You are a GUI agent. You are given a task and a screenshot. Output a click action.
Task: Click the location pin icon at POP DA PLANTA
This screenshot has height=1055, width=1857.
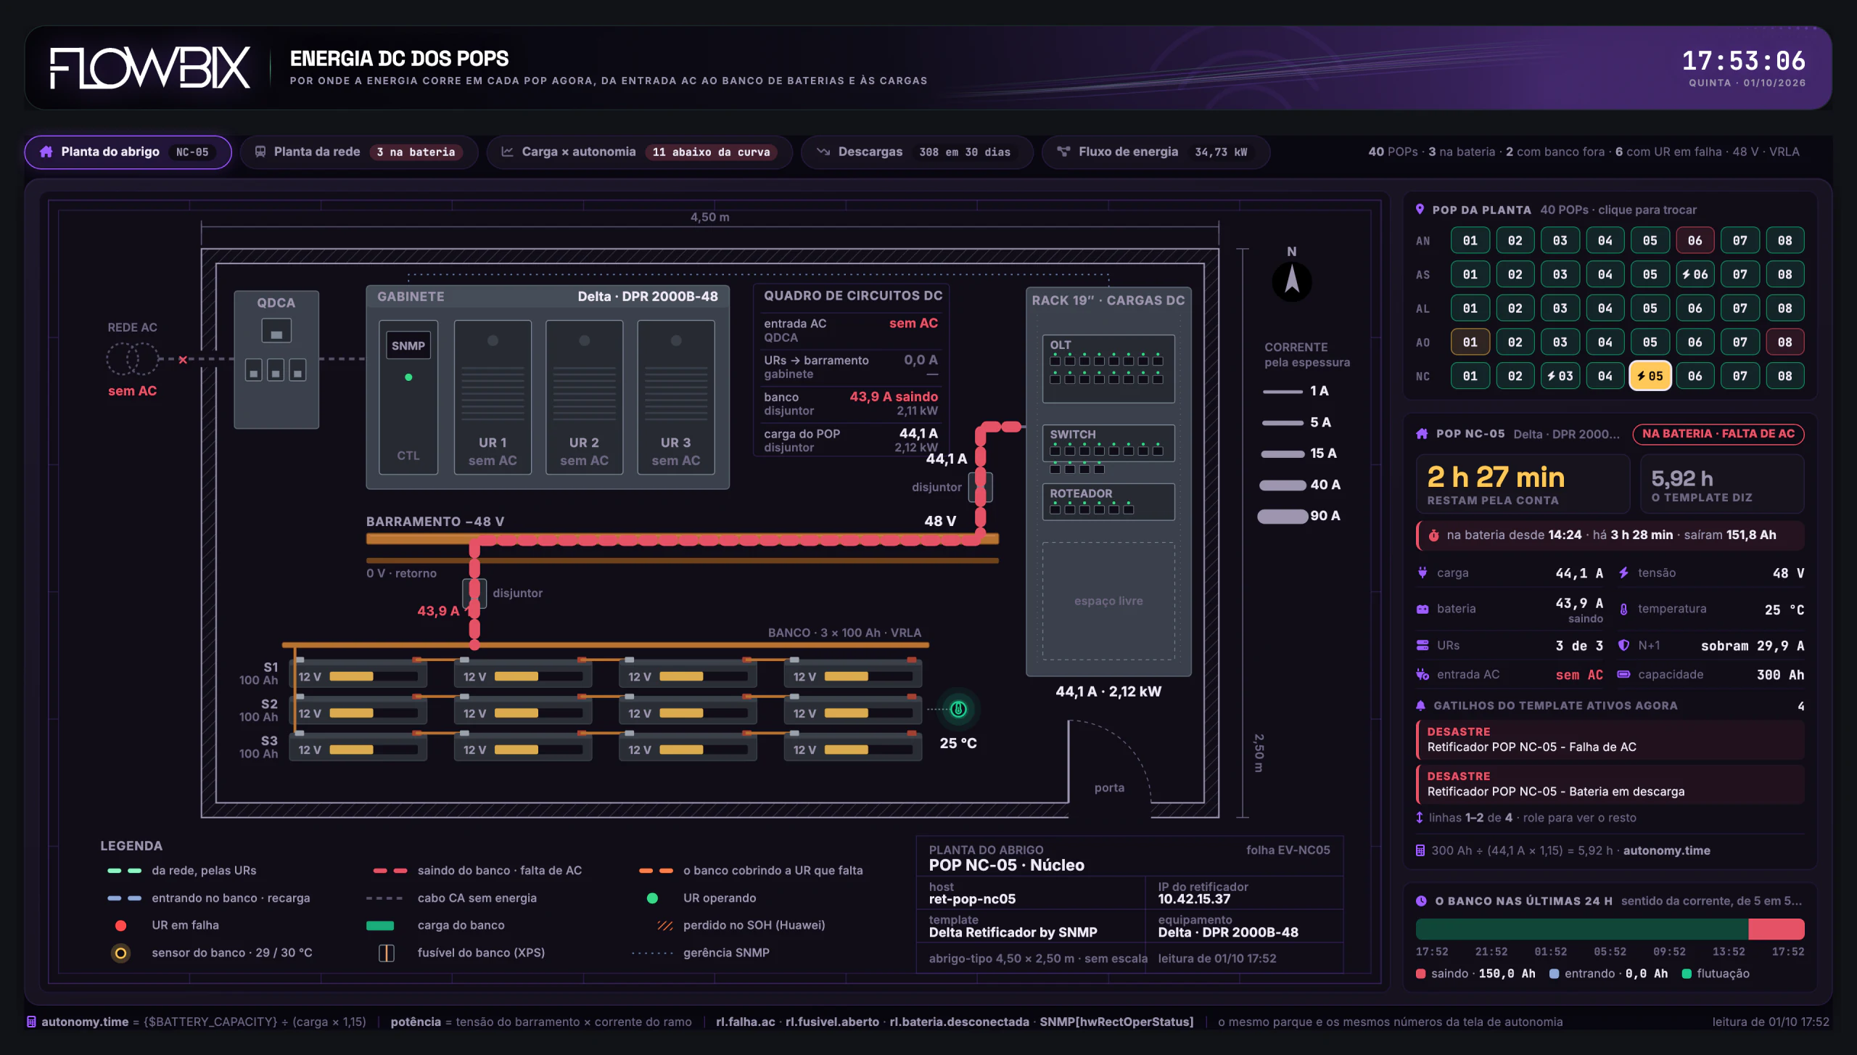click(x=1420, y=209)
